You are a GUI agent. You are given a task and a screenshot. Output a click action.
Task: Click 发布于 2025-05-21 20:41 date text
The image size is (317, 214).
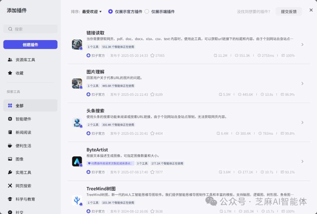coord(129,133)
